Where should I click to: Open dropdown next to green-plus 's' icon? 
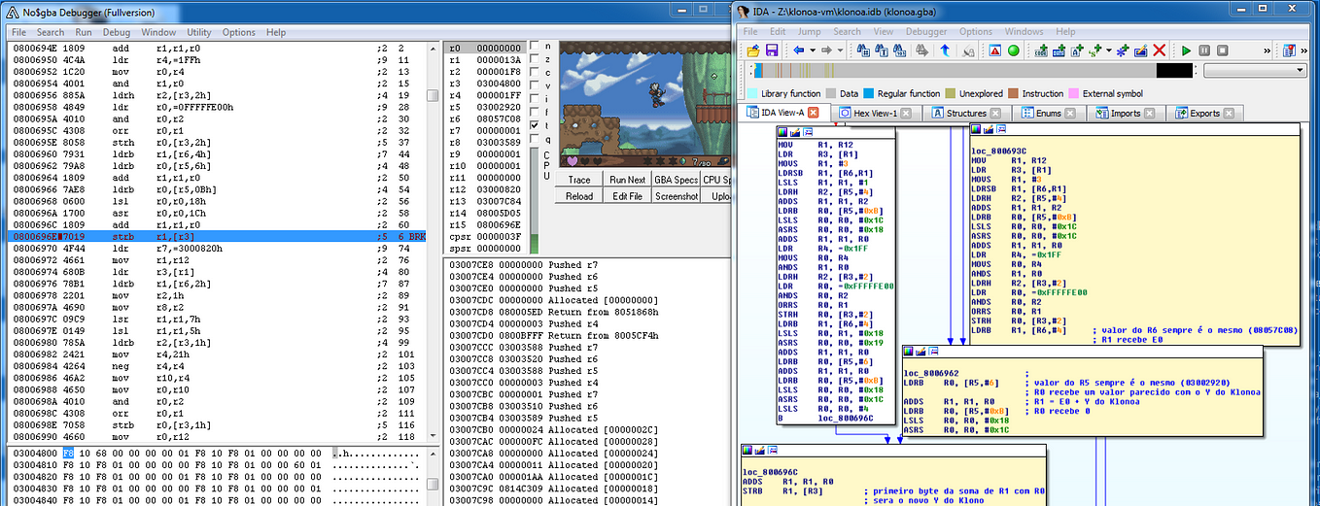(x=1109, y=50)
